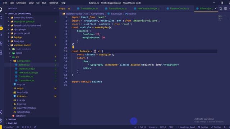Expand the Timeline section
Viewport: 230px width, 129px height.
tap(12, 123)
